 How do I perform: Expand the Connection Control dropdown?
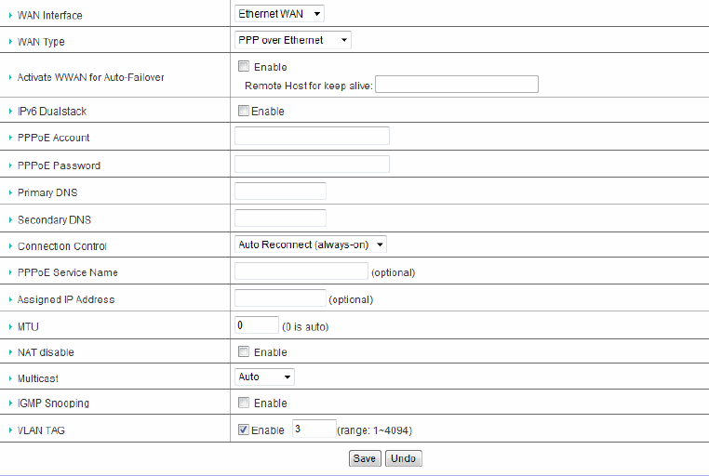pyautogui.click(x=311, y=245)
